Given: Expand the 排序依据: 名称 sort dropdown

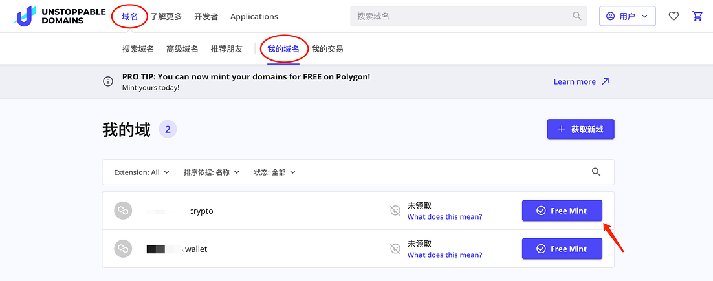Looking at the screenshot, I should pos(212,172).
